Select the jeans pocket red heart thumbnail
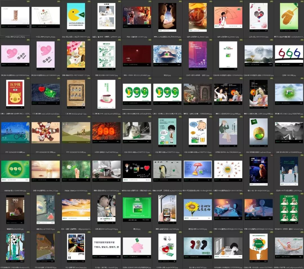 coord(46,94)
